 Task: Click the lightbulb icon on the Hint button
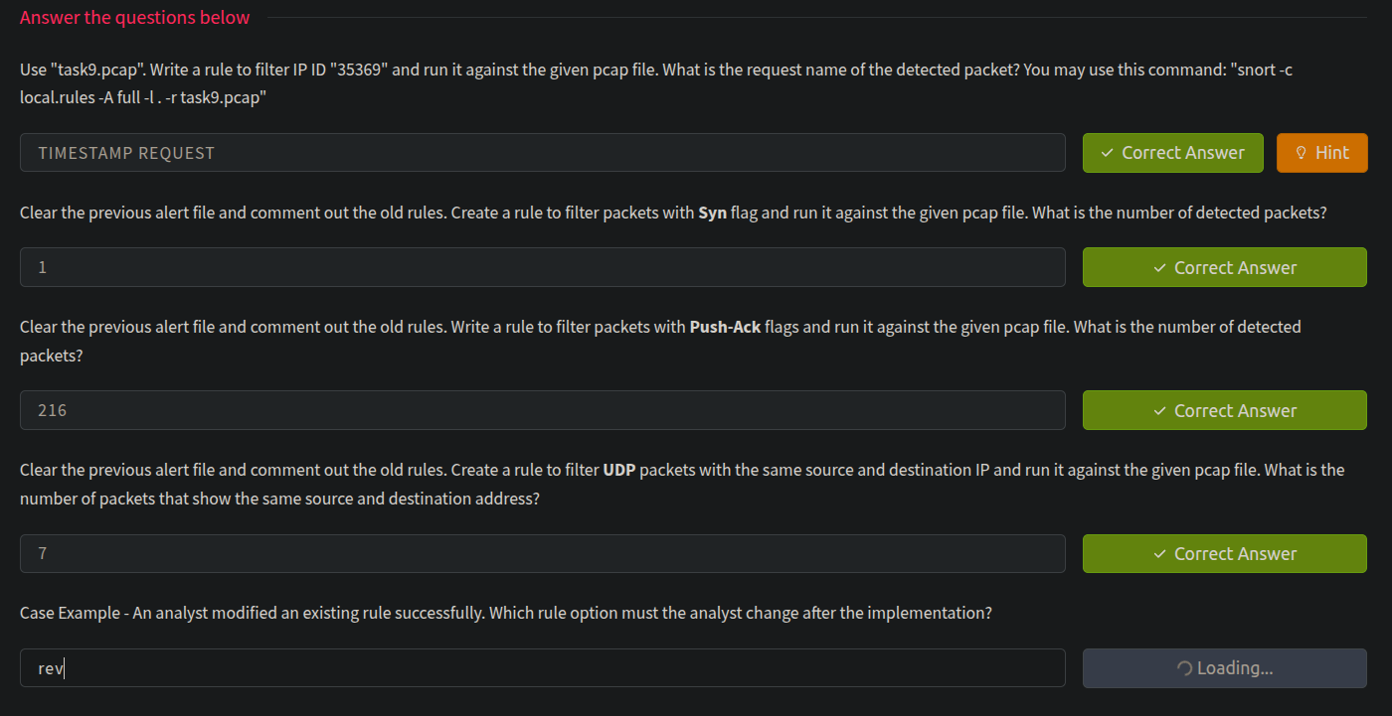pos(1300,153)
